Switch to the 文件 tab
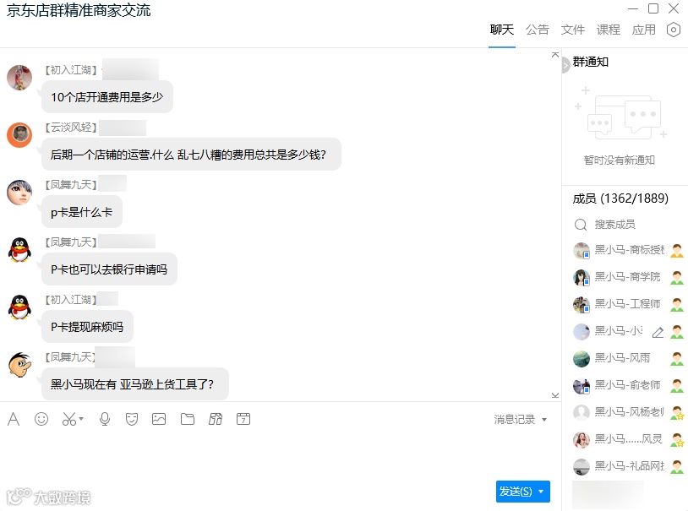 (572, 30)
